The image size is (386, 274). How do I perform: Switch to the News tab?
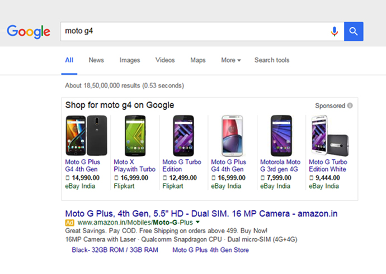(96, 60)
